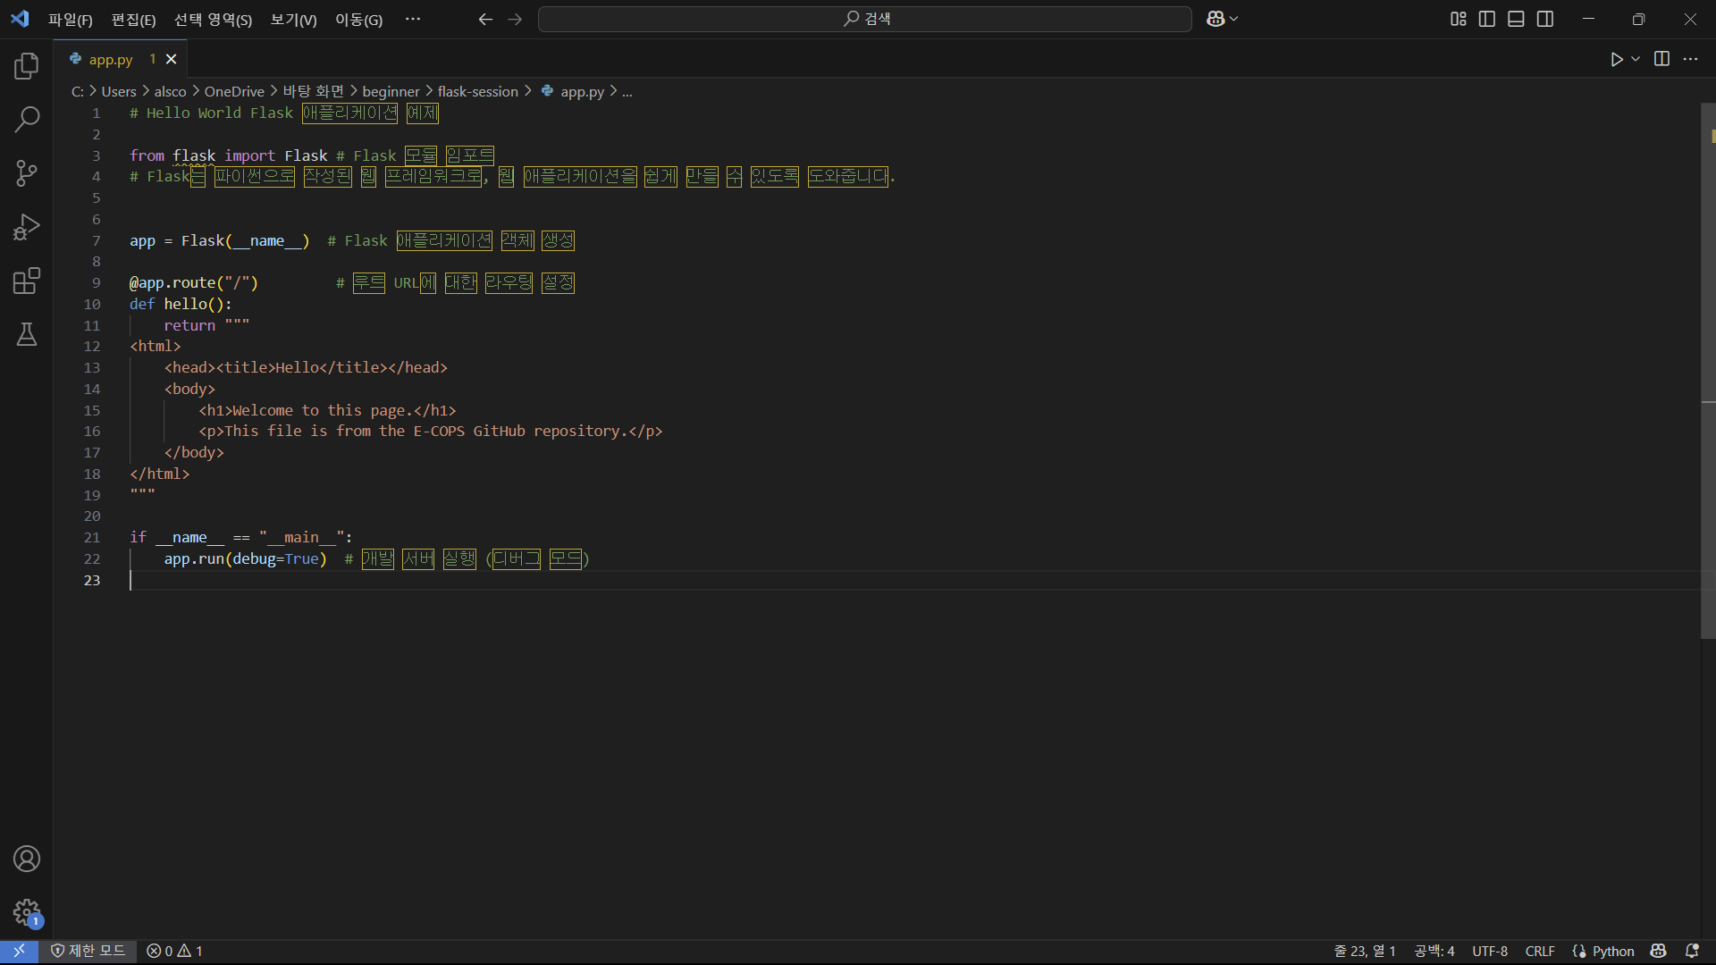The height and width of the screenshot is (965, 1716).
Task: Run the Python file with play button
Action: click(1616, 59)
